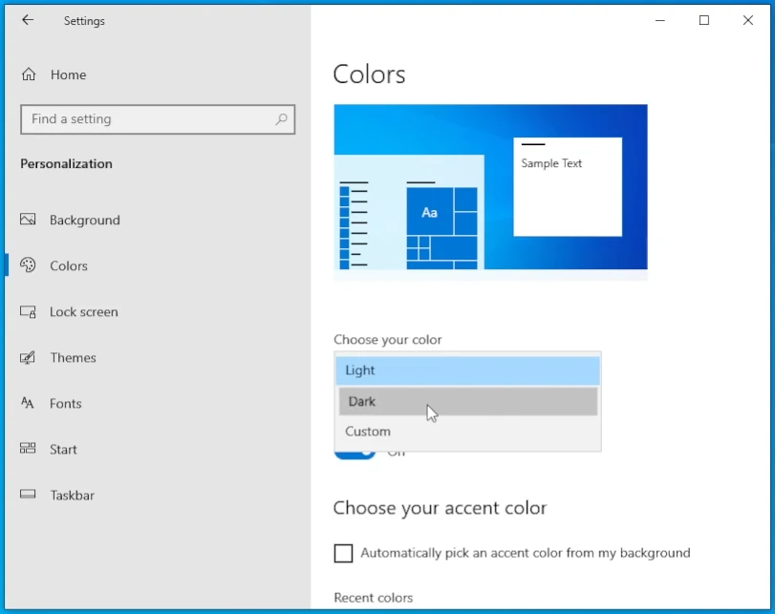Enable automatic accent color checkbox
This screenshot has height=614, width=775.
[343, 553]
